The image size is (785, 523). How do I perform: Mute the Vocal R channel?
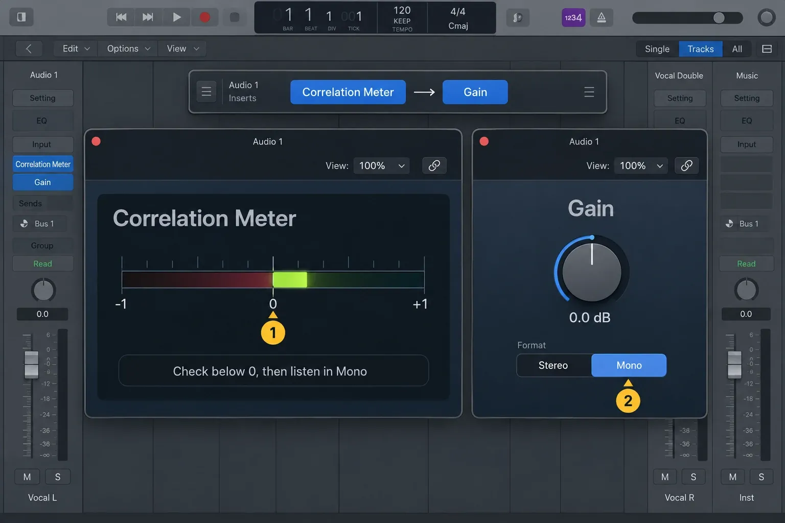[x=665, y=477]
